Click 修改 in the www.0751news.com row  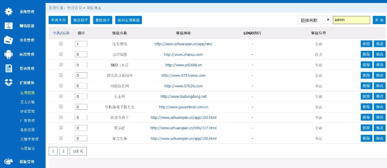click(380, 75)
